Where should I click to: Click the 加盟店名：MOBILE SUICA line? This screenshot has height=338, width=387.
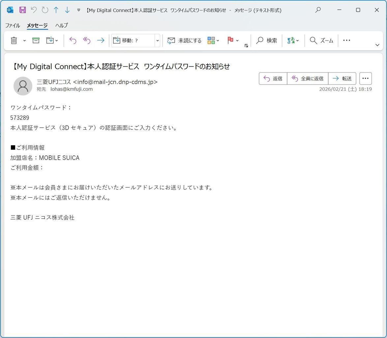click(45, 158)
